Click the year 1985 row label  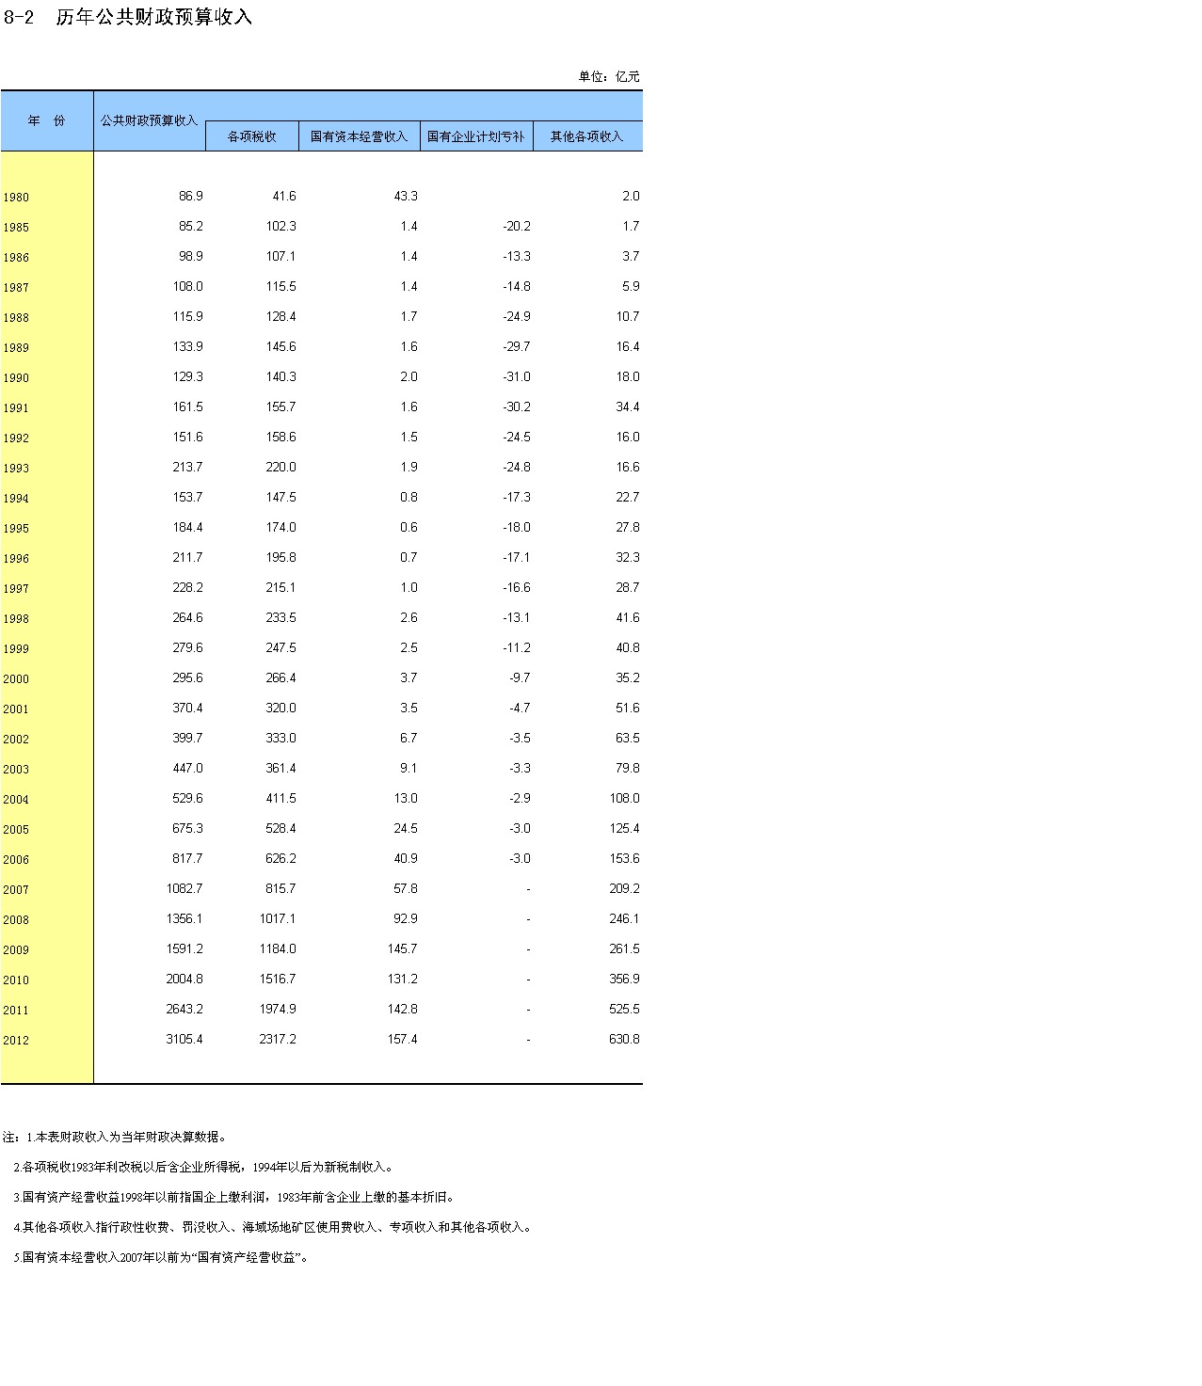click(x=16, y=228)
